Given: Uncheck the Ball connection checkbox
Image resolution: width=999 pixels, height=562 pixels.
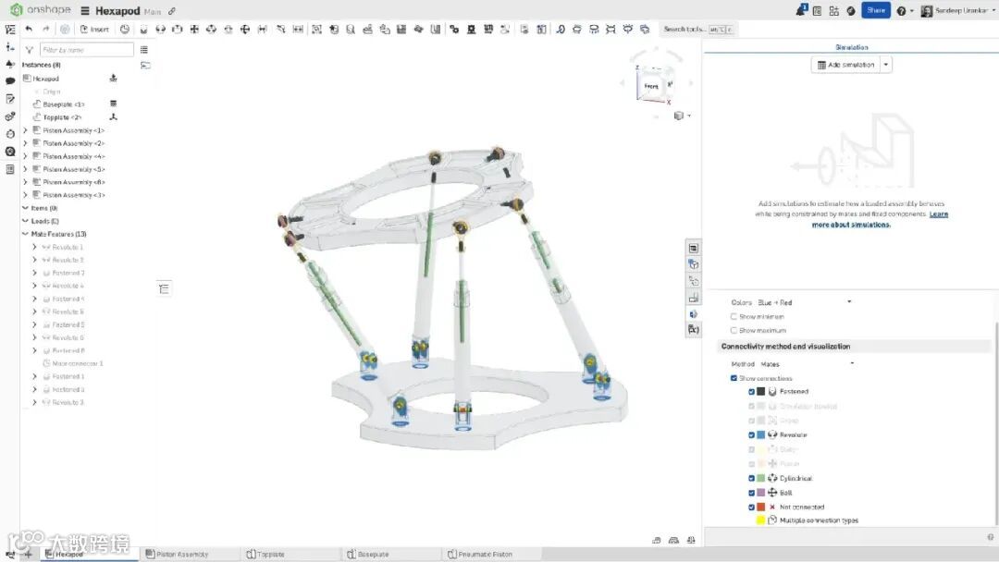Looking at the screenshot, I should (752, 493).
